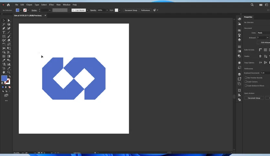Select the ldm.ai document tab
Viewport: 270px width, 156px height.
click(x=28, y=15)
